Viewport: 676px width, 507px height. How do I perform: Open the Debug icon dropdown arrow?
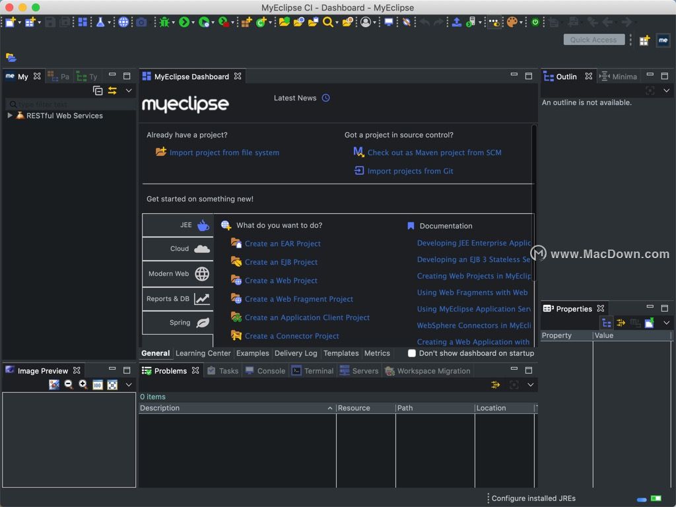click(173, 22)
